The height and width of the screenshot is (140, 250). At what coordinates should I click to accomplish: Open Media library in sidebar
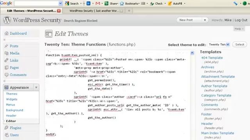pos(14,53)
